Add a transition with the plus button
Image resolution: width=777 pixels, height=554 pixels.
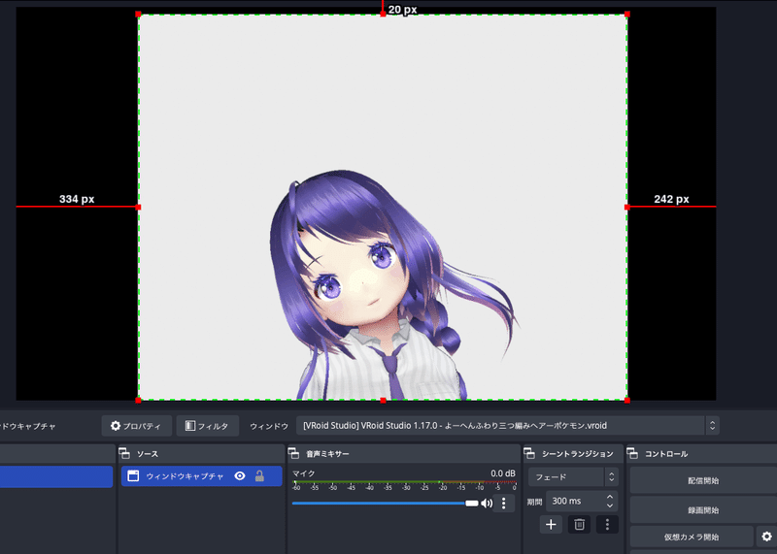click(551, 525)
